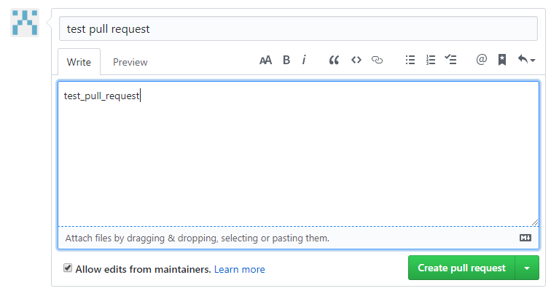Toggle italic text formatting
559x299 pixels.
[304, 60]
